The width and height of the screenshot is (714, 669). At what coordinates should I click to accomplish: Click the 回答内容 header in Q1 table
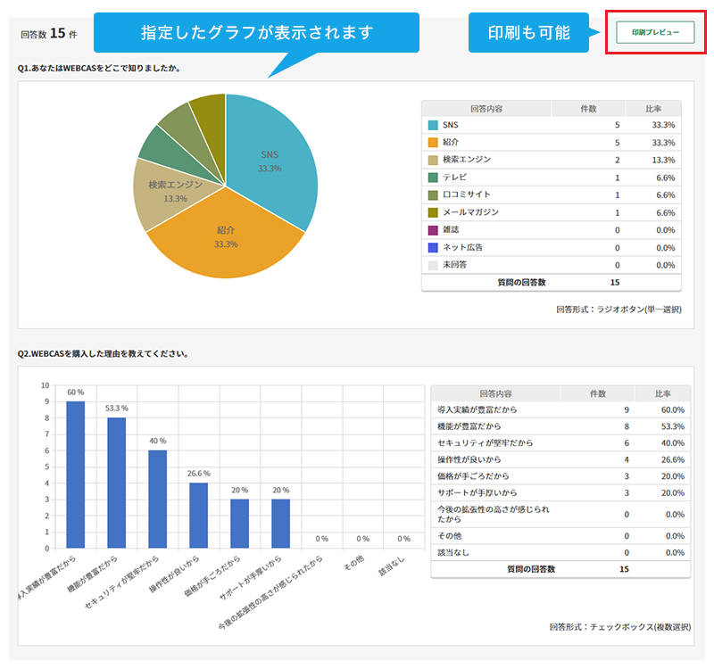click(x=486, y=109)
